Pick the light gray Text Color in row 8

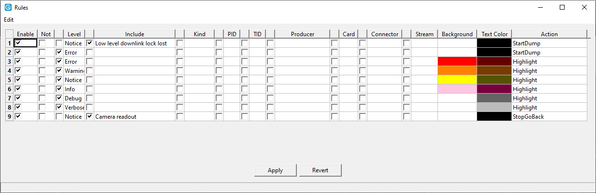point(494,108)
